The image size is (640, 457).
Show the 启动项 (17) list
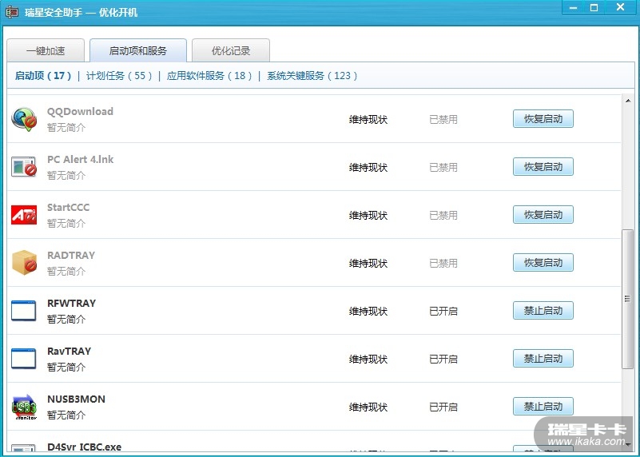43,75
